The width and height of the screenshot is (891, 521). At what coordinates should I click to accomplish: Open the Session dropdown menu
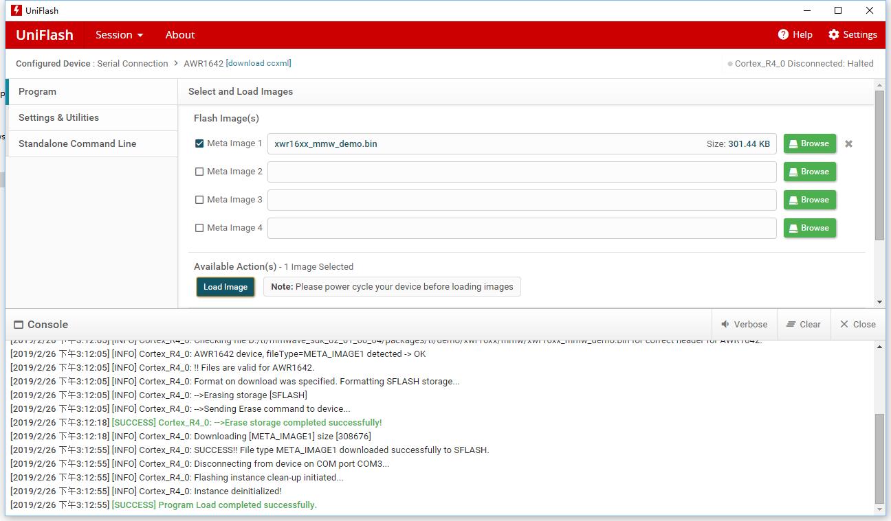coord(120,34)
